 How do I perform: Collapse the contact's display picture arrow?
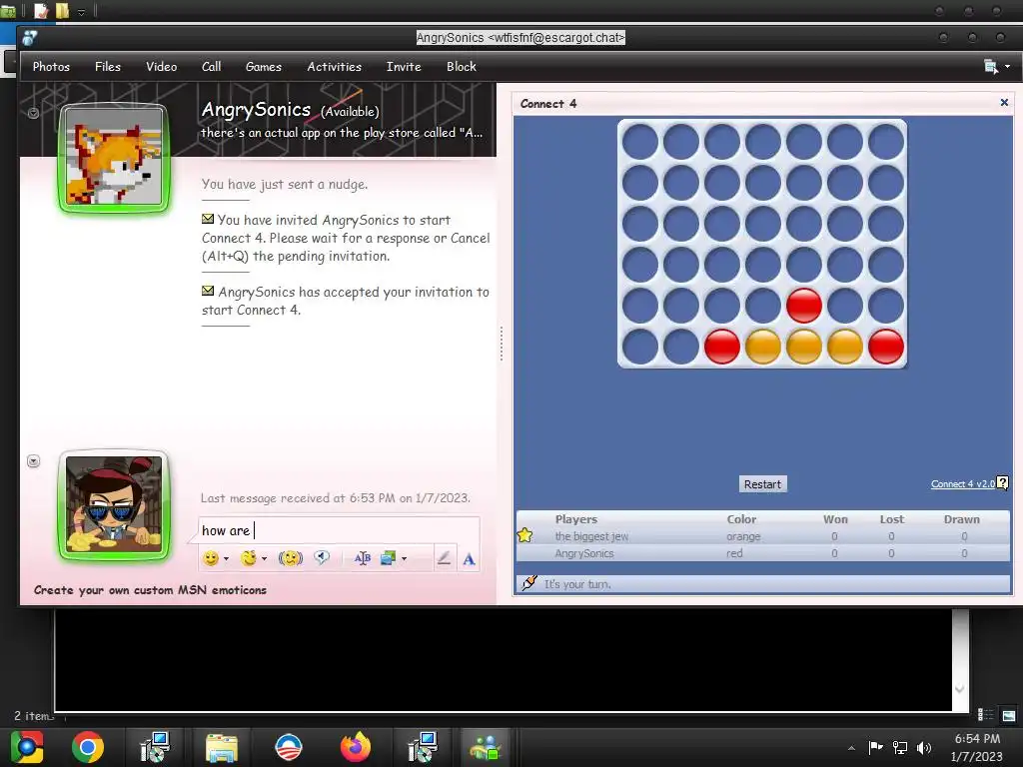click(33, 113)
